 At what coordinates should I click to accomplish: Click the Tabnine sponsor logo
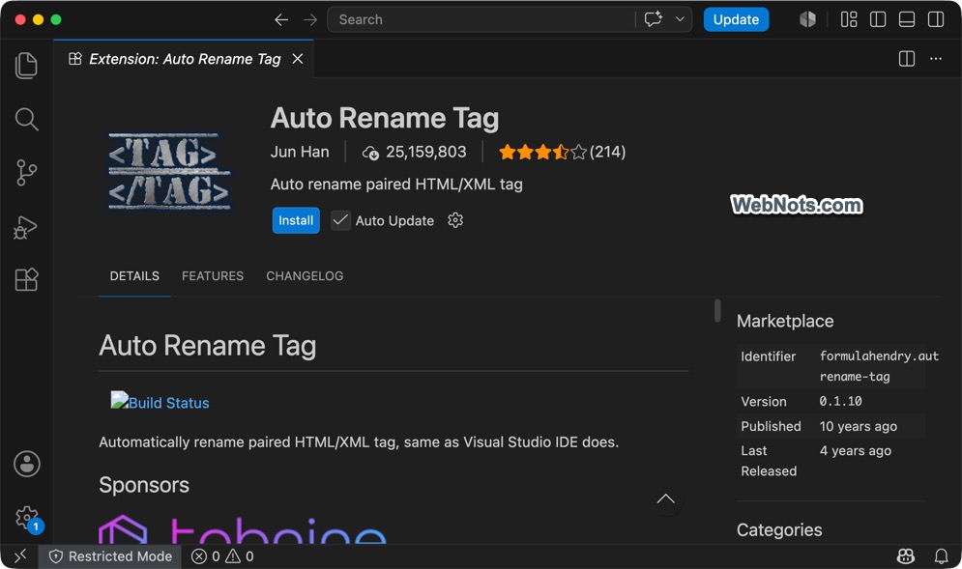(243, 529)
